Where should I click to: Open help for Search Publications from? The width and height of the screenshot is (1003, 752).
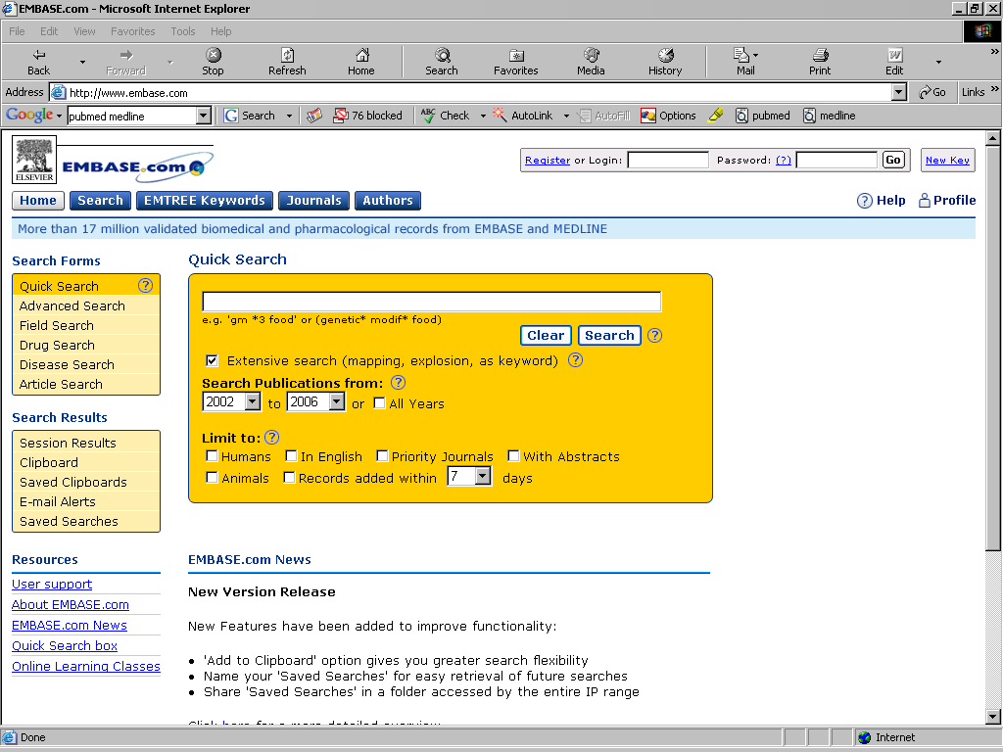398,383
